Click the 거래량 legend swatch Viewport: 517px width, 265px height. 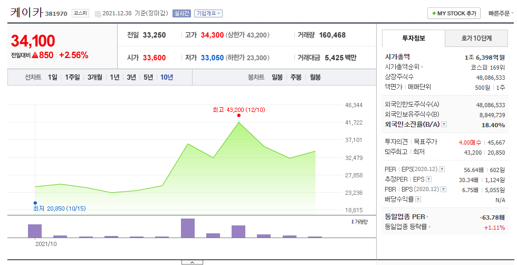[353, 222]
